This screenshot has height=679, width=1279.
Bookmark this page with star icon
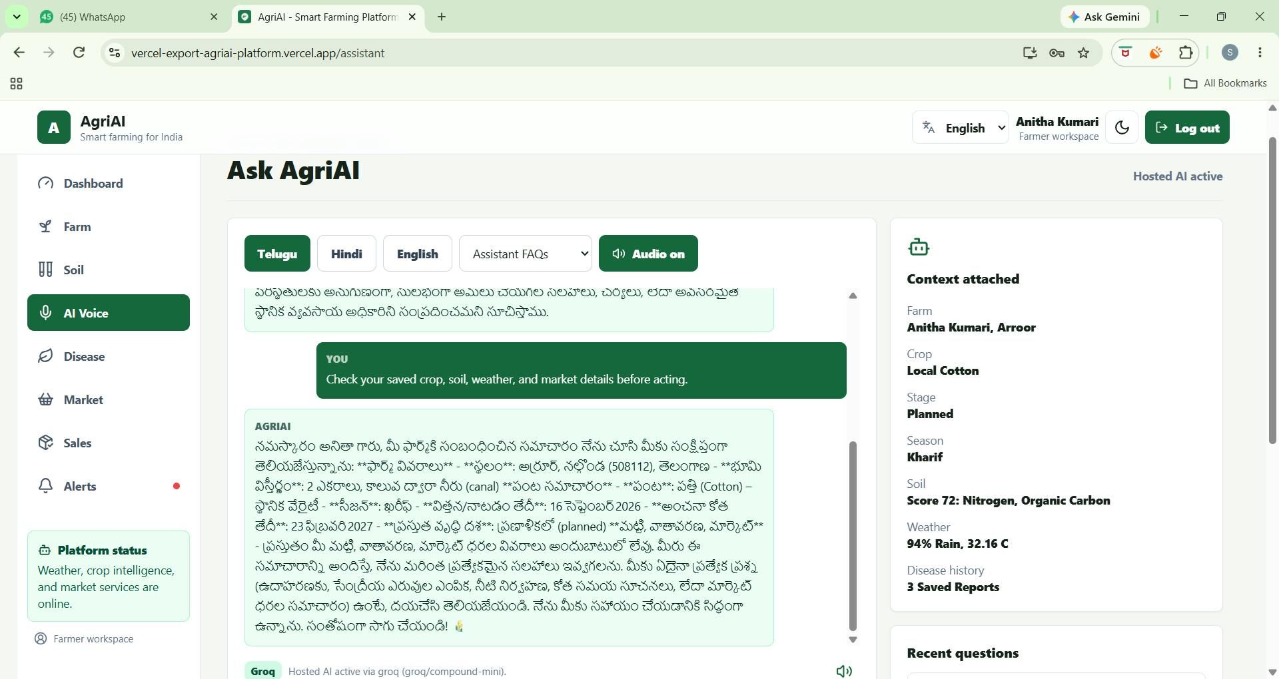click(1084, 53)
